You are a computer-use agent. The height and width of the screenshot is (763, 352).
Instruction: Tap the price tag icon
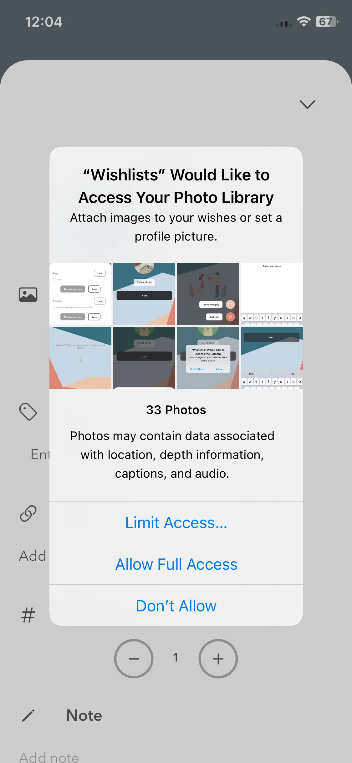tap(28, 412)
